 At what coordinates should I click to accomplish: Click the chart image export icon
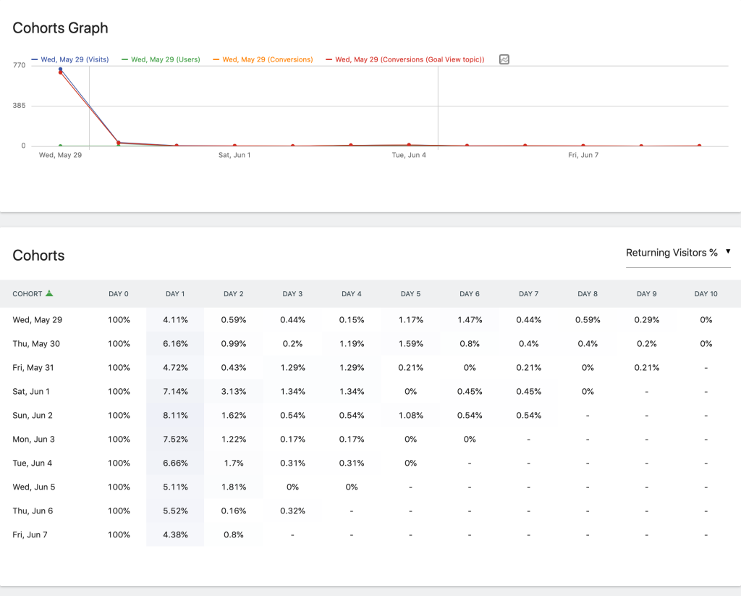(x=504, y=59)
